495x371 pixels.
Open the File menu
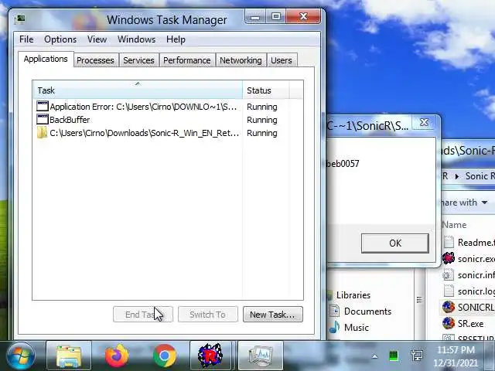26,39
